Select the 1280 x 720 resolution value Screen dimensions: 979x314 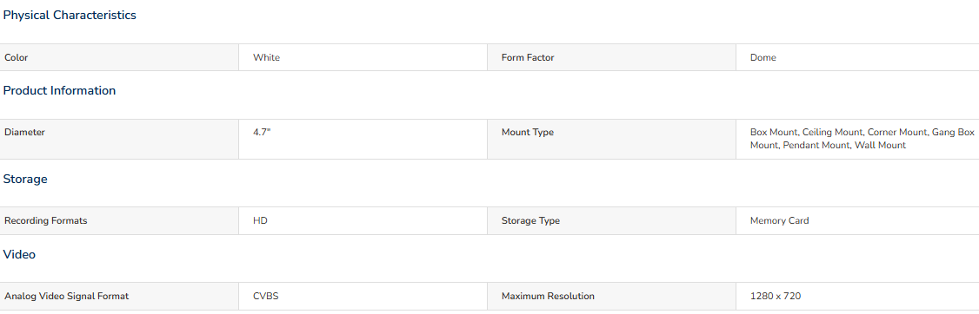(x=776, y=296)
